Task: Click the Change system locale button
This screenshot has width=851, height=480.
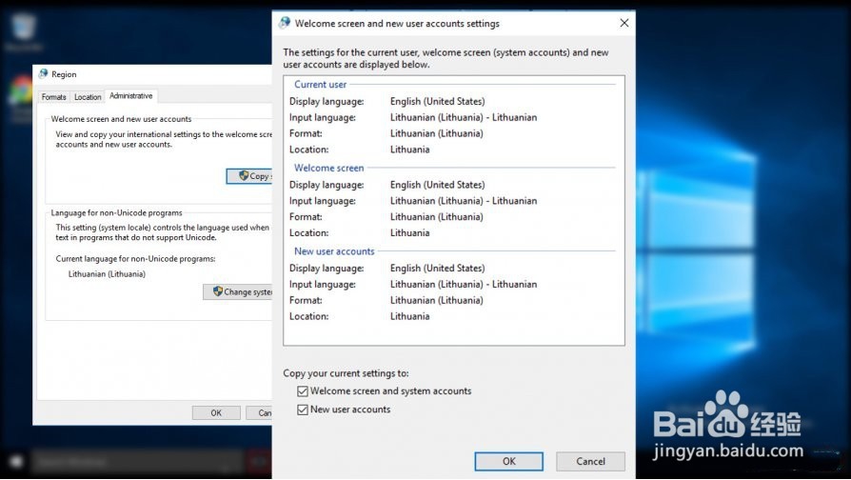Action: coord(238,291)
